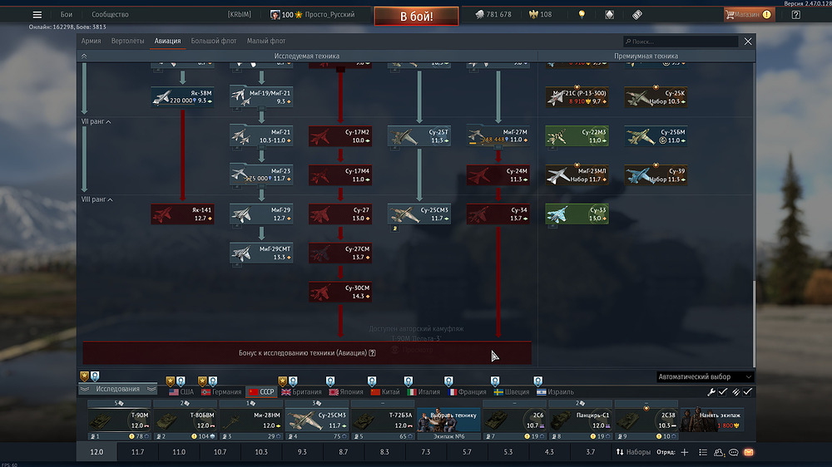Select the 9.3 battle rating preset
Screen dimensions: 832x467
tap(302, 452)
